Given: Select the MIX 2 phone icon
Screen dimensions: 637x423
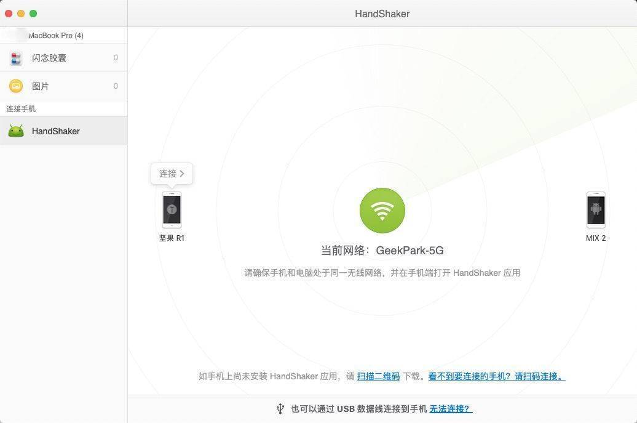Looking at the screenshot, I should (x=595, y=210).
